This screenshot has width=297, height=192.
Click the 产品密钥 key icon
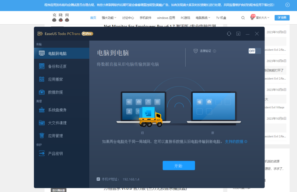click(x=42, y=153)
